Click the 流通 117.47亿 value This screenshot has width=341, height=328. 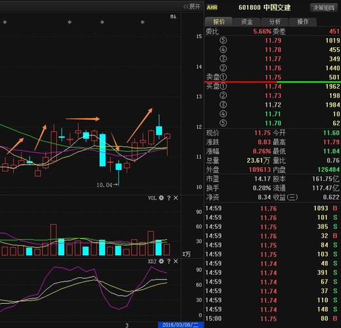326,188
